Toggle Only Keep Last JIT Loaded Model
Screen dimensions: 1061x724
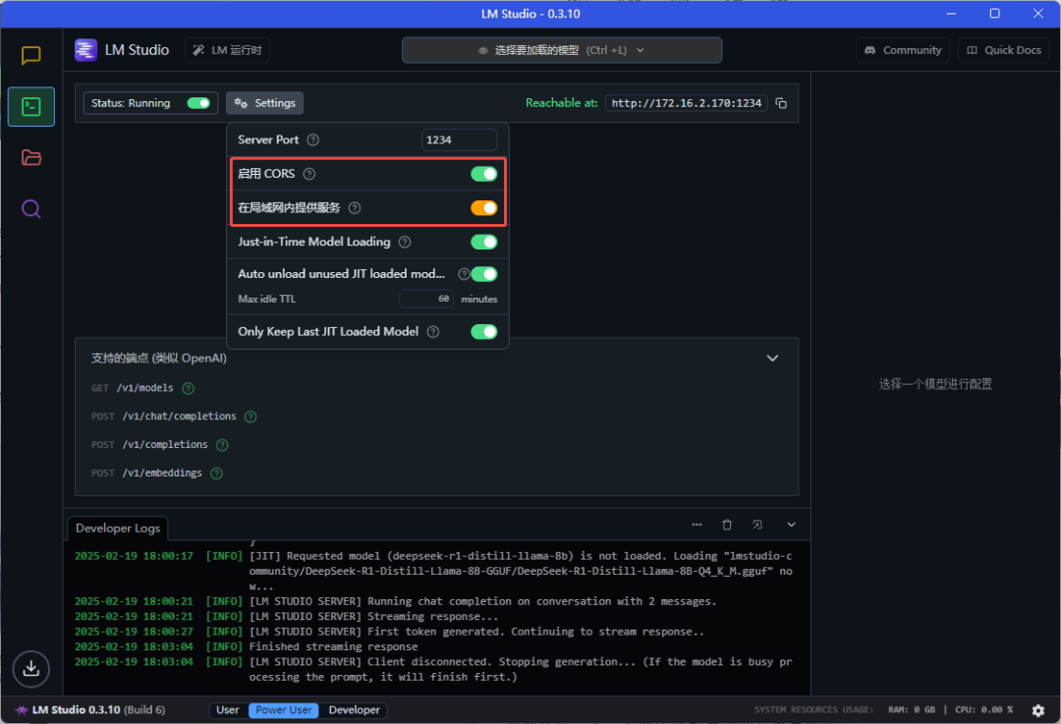[483, 332]
